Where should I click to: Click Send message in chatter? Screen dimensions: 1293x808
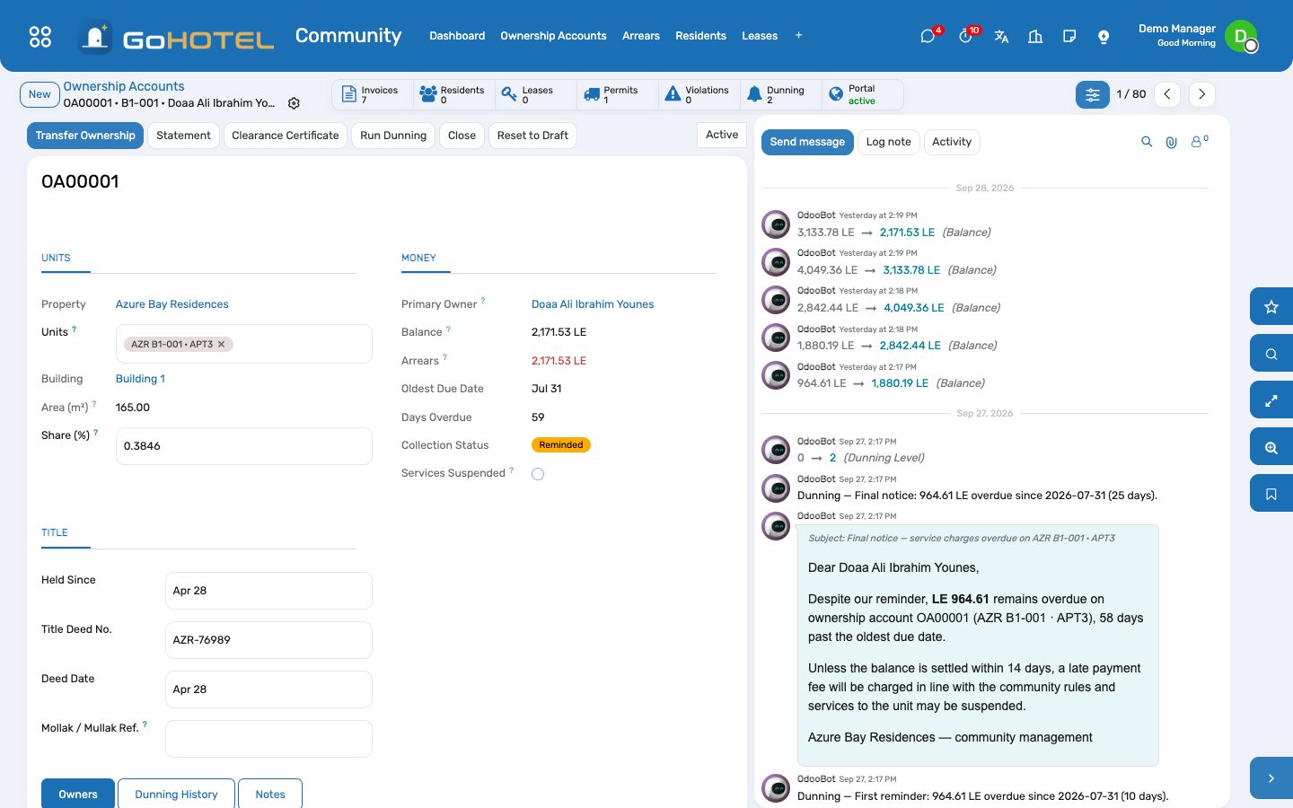[807, 142]
